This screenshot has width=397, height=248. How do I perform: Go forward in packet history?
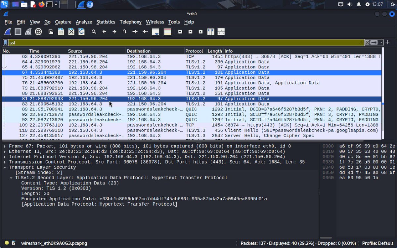tap(114, 32)
